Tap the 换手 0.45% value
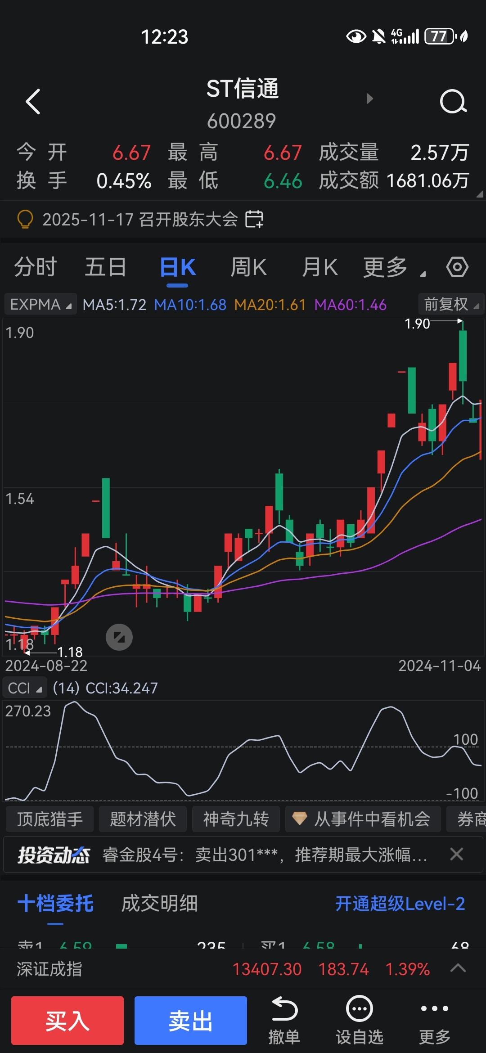This screenshot has height=1053, width=486. point(124,181)
